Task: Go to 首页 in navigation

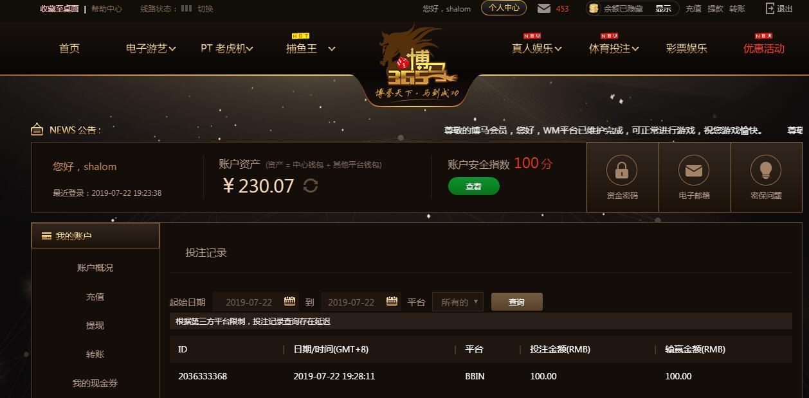Action: click(69, 48)
